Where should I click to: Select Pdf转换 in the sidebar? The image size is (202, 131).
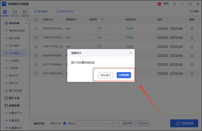(x=15, y=68)
